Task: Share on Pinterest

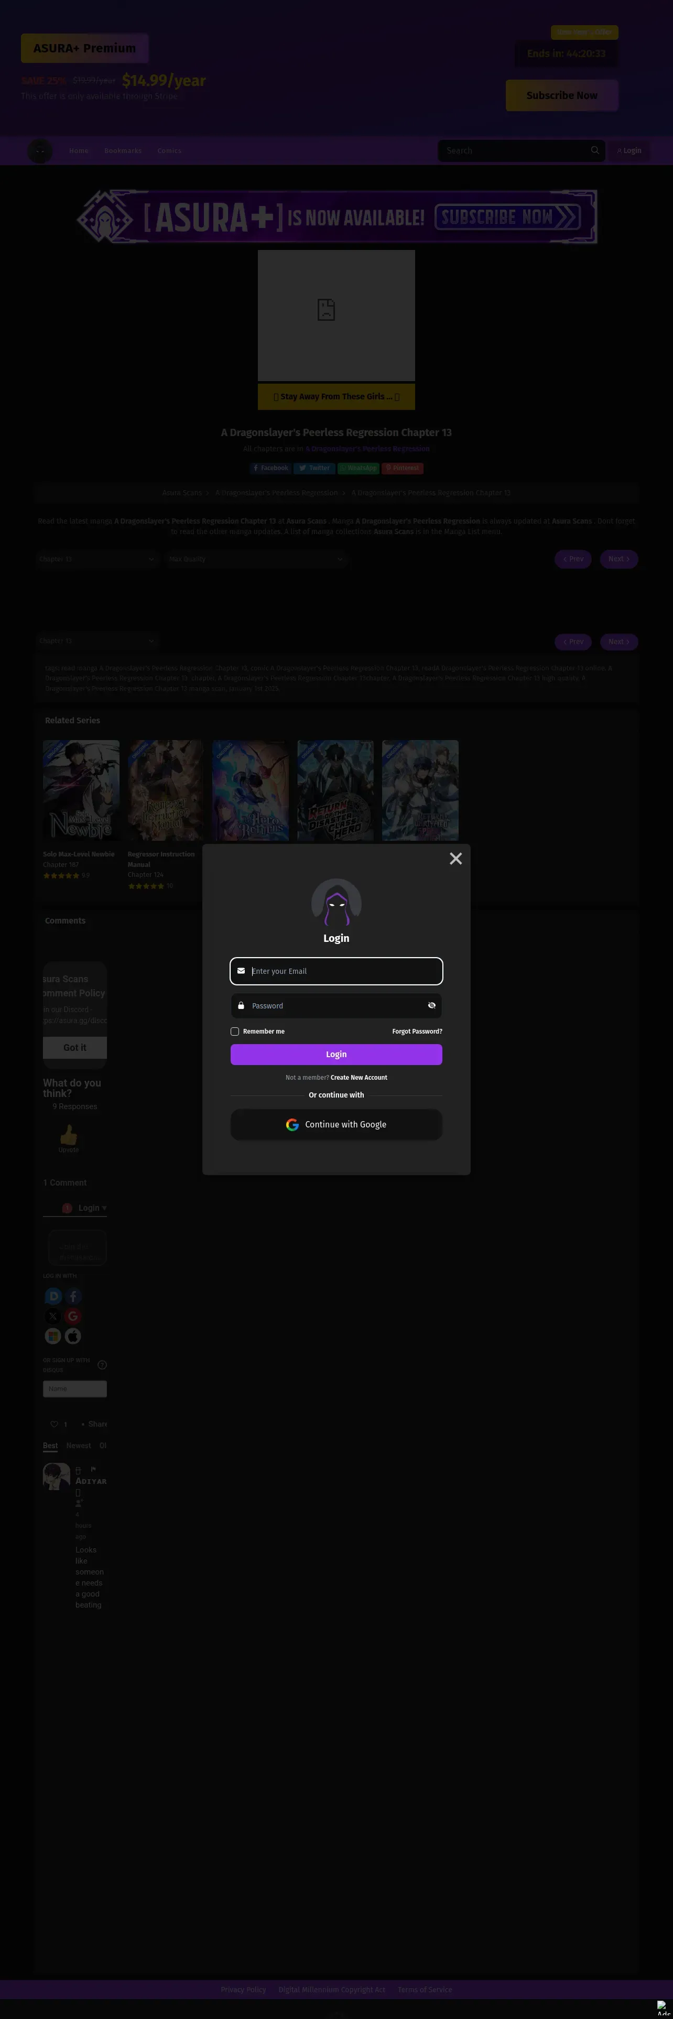Action: 403,468
